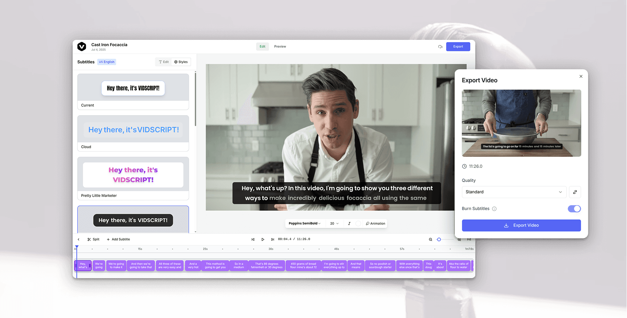Zoom out the timeline

(x=431, y=239)
